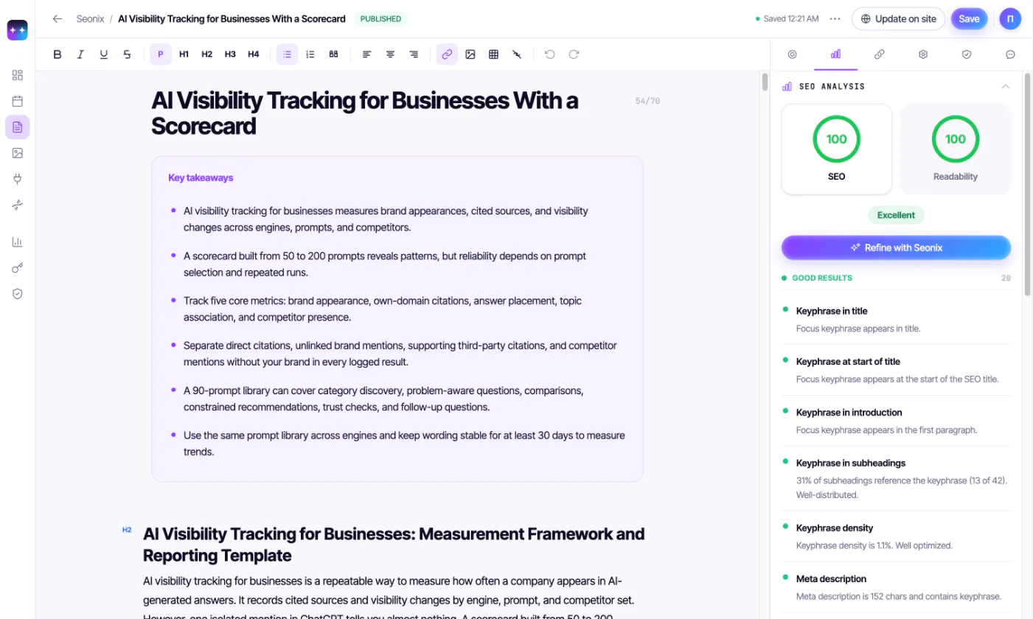Click the Save button
This screenshot has width=1033, height=619.
tap(969, 19)
